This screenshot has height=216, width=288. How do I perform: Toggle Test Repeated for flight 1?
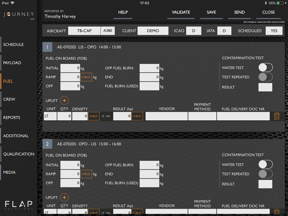pyautogui.click(x=265, y=77)
